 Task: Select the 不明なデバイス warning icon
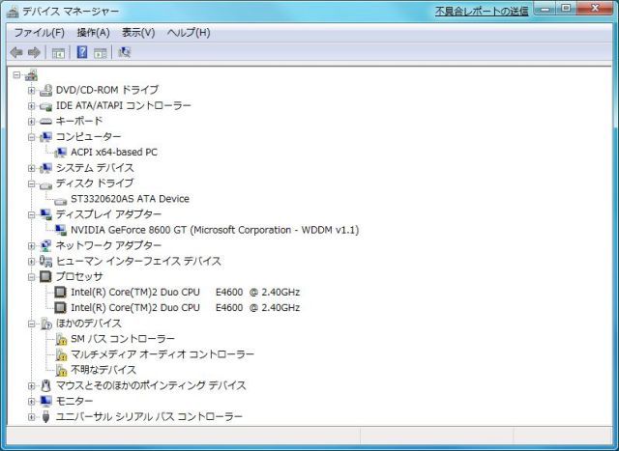61,370
